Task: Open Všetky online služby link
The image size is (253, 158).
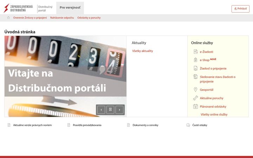Action: [x=214, y=114]
